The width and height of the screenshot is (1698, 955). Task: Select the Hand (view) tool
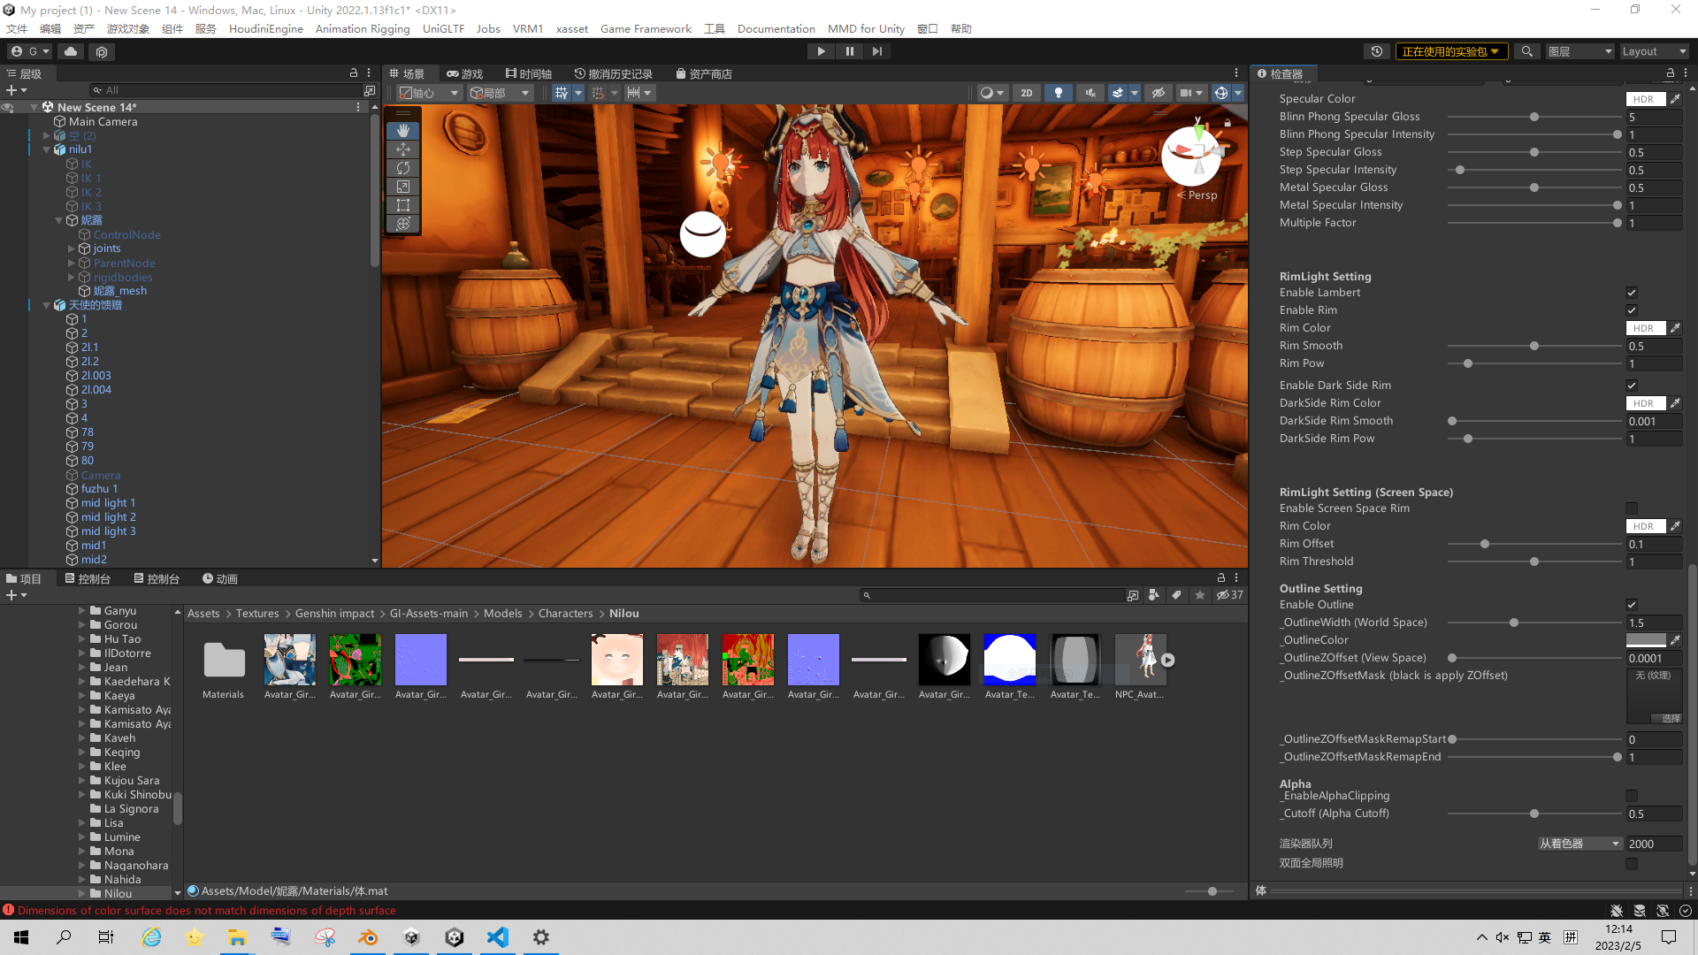click(x=403, y=131)
